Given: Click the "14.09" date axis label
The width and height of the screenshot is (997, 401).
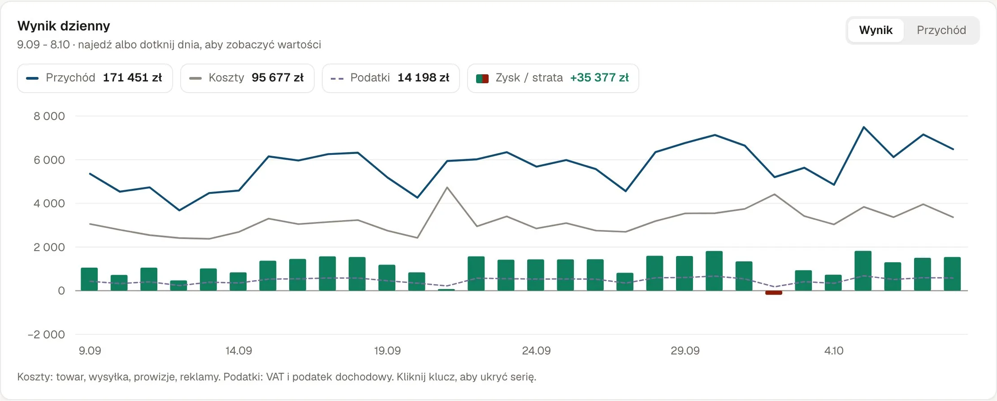Looking at the screenshot, I should point(238,350).
